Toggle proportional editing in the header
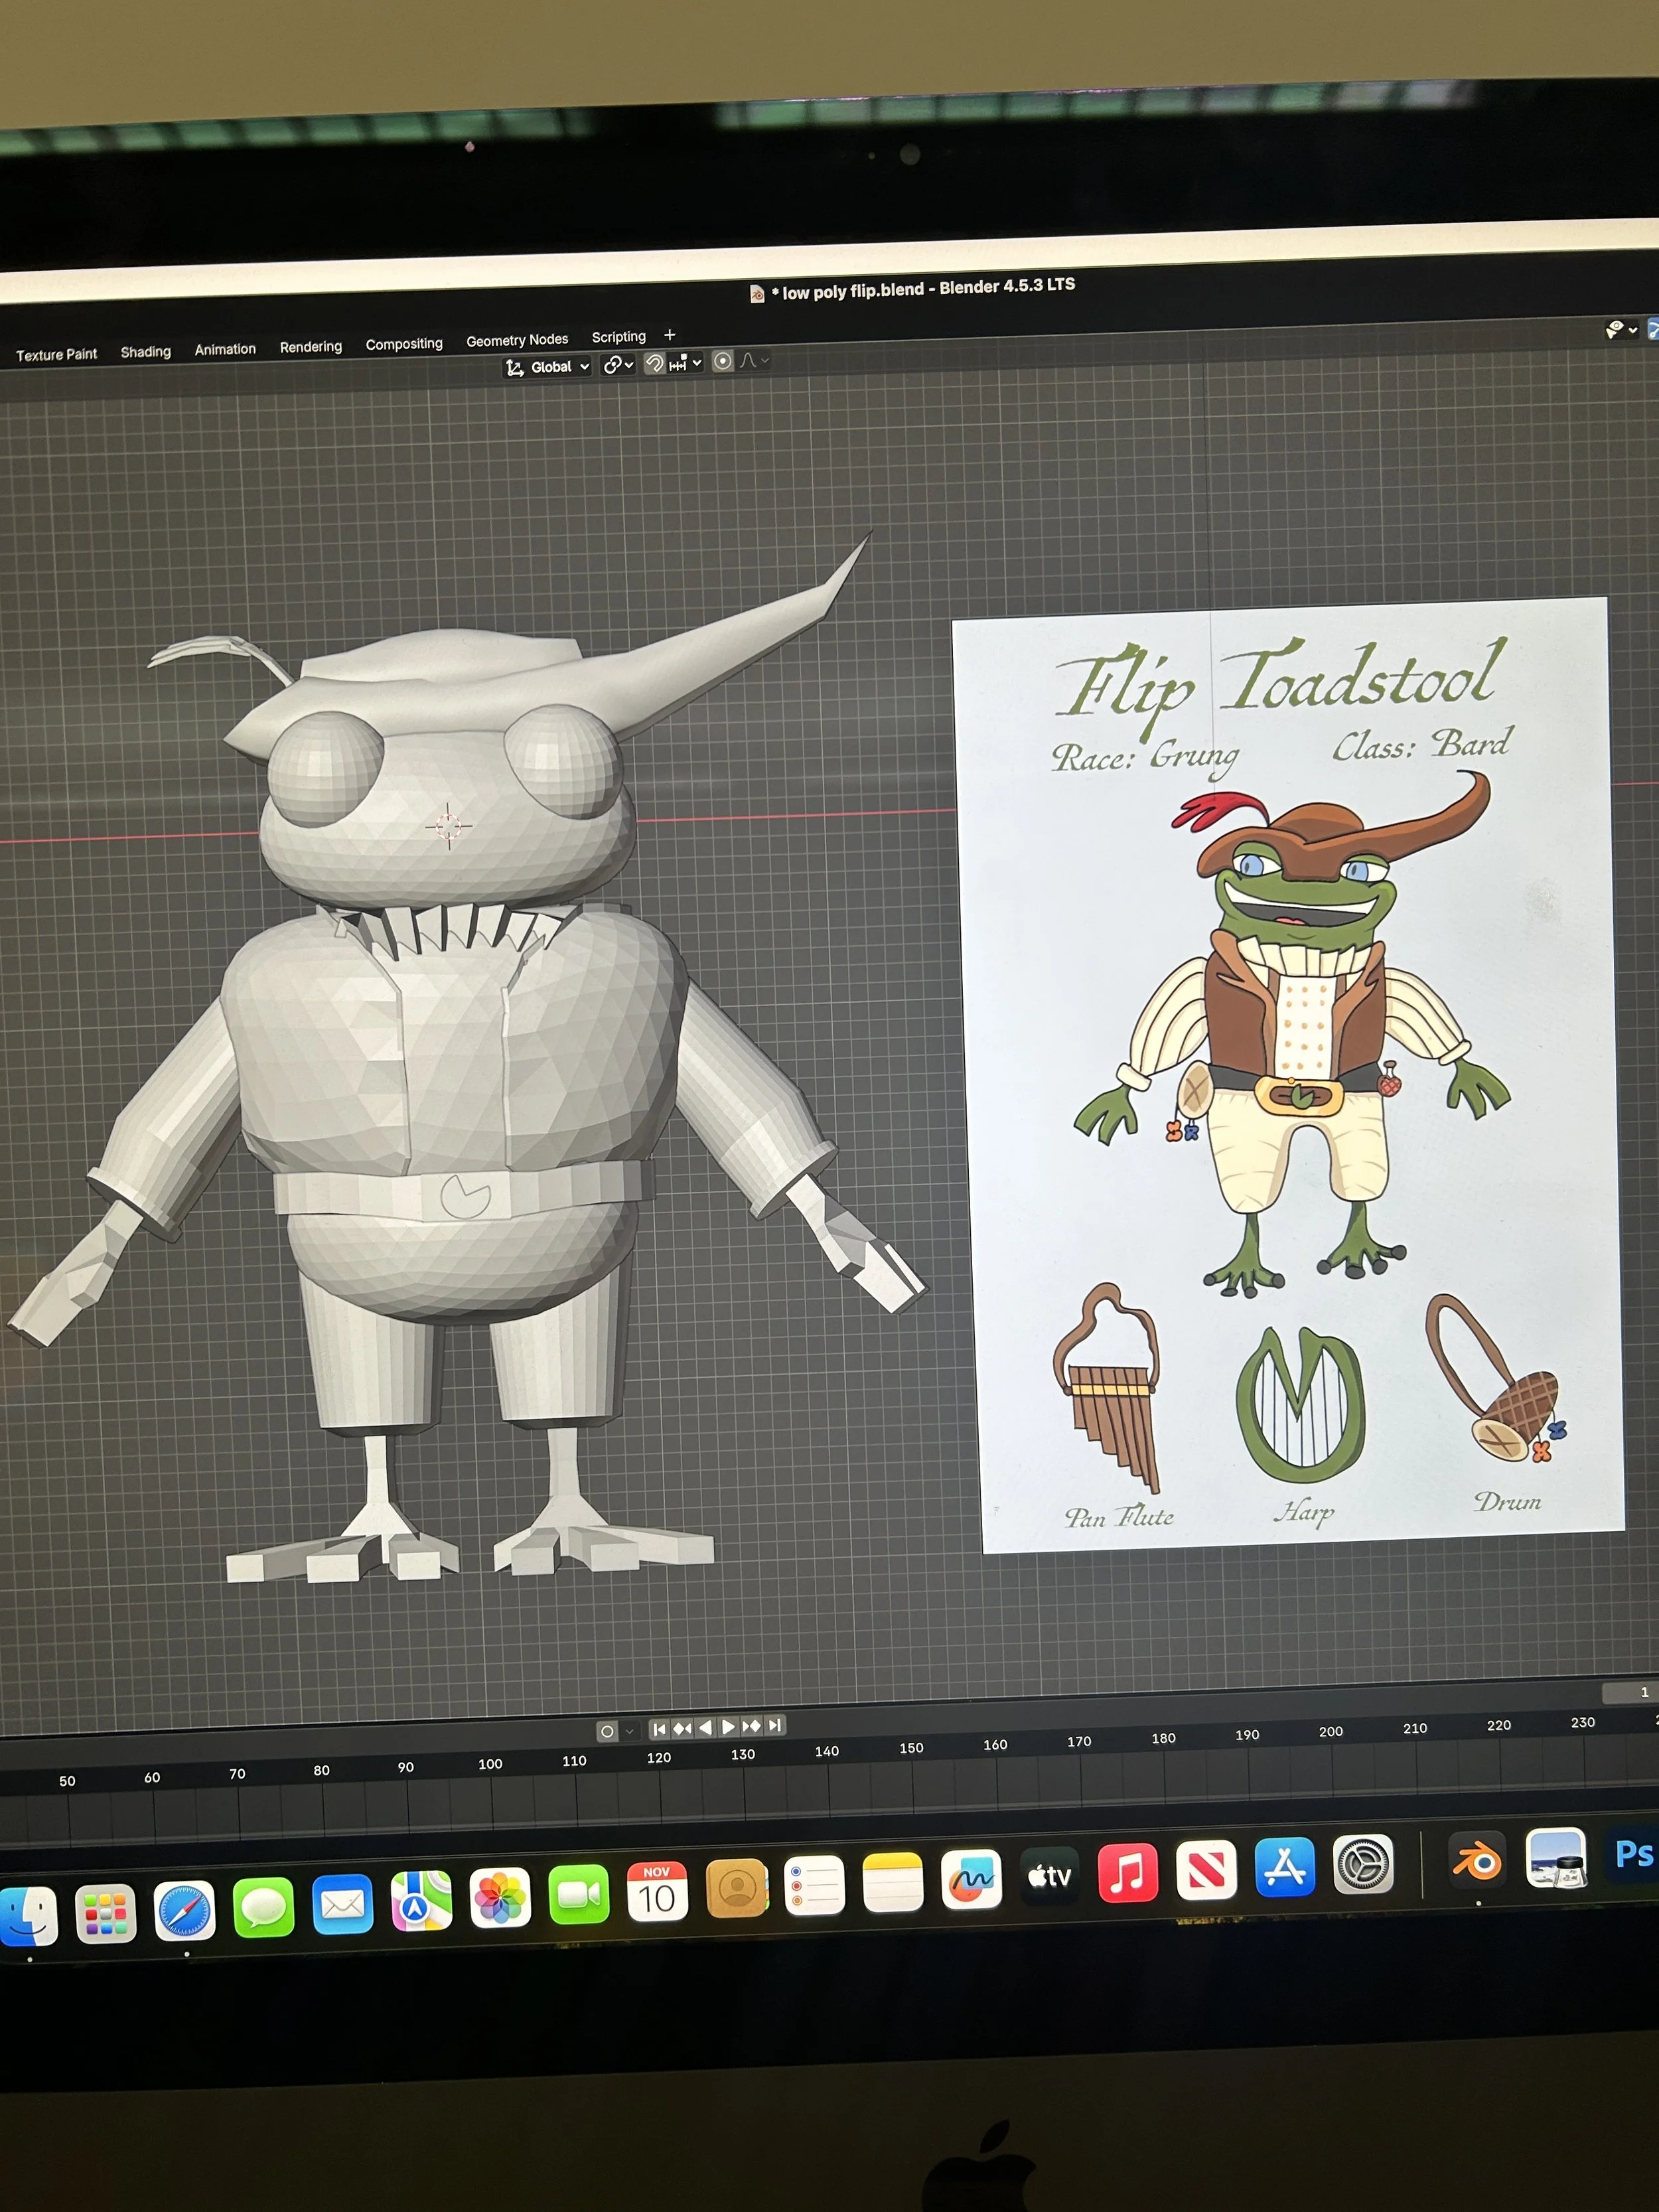Viewport: 1659px width, 2212px height. [723, 362]
